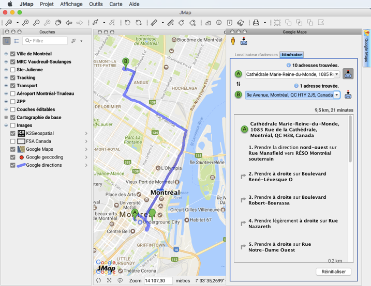Click the status bar icon beside refresh
The height and width of the screenshot is (286, 371).
pyautogui.click(x=109, y=280)
